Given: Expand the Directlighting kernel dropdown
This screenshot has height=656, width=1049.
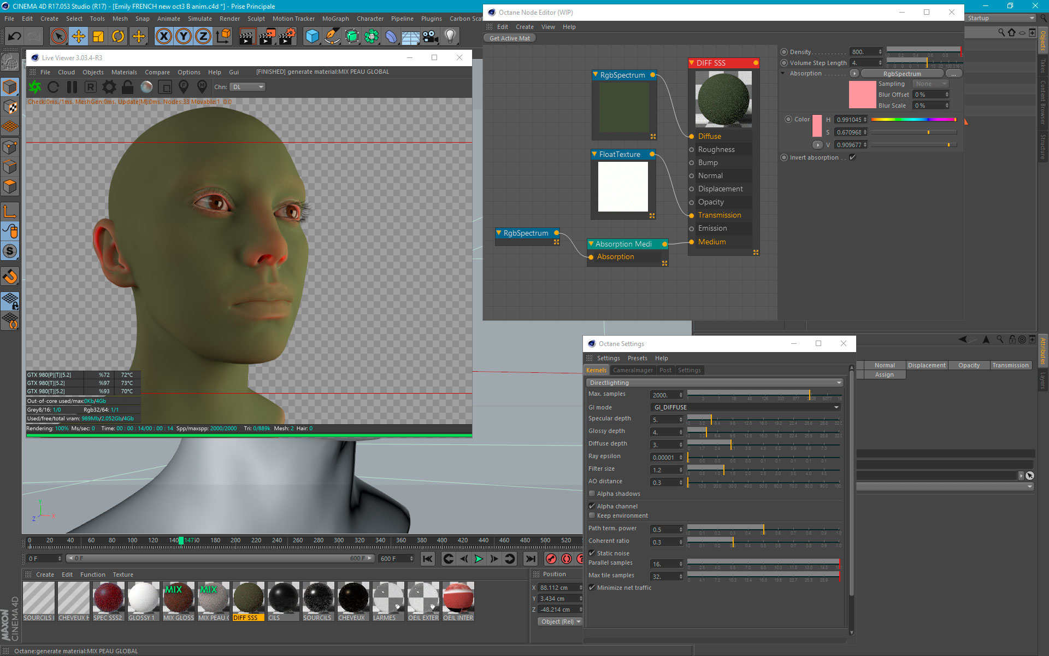Looking at the screenshot, I should pos(715,383).
